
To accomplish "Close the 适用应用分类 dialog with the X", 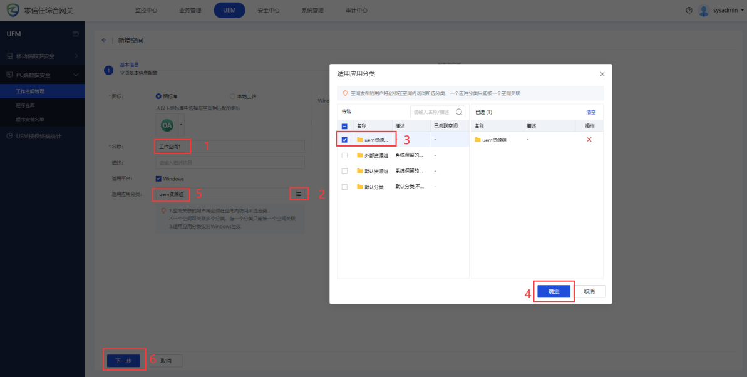I will point(602,74).
